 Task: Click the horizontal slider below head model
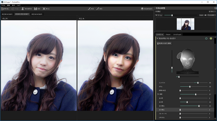pos(187,77)
